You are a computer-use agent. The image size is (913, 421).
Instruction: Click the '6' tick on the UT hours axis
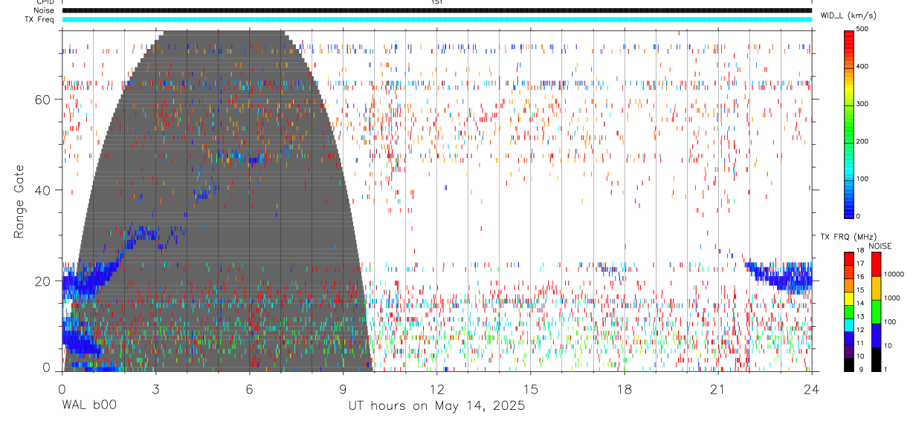pos(249,389)
